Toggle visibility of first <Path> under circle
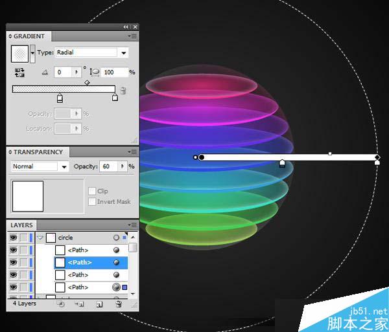This screenshot has height=332, width=389. pos(13,250)
